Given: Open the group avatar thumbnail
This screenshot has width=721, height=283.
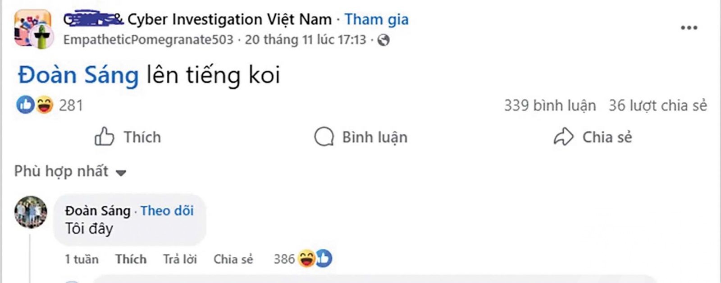Looking at the screenshot, I should pyautogui.click(x=33, y=28).
